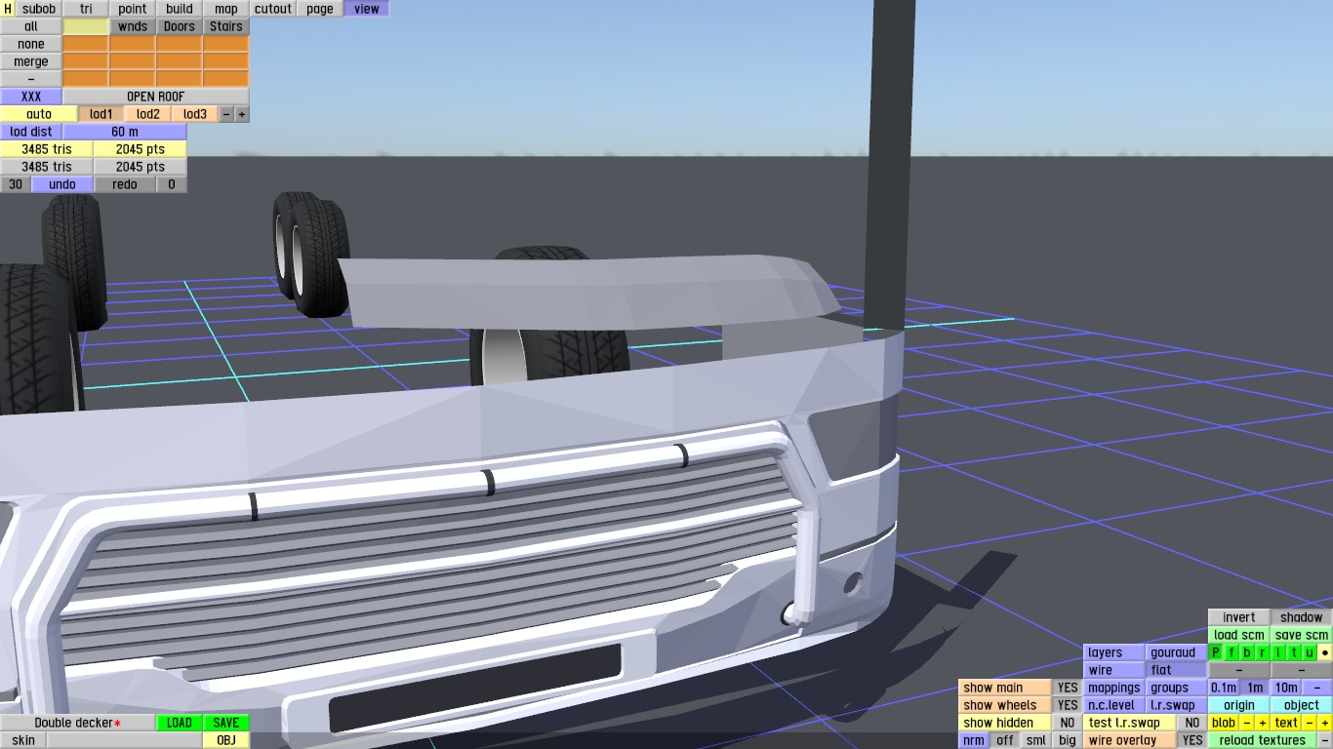Enable auto level of detail
This screenshot has height=749, width=1333.
click(x=39, y=114)
